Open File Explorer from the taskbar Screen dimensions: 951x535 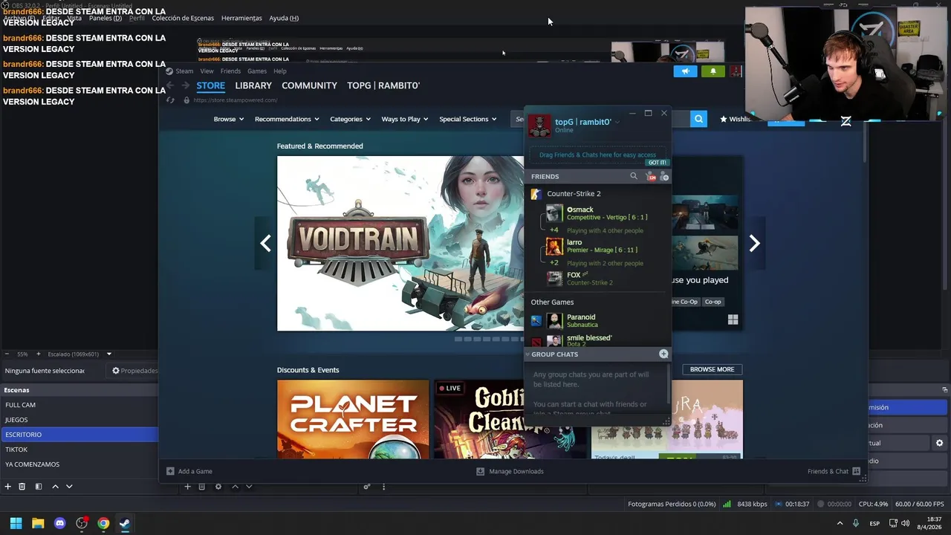(x=38, y=523)
